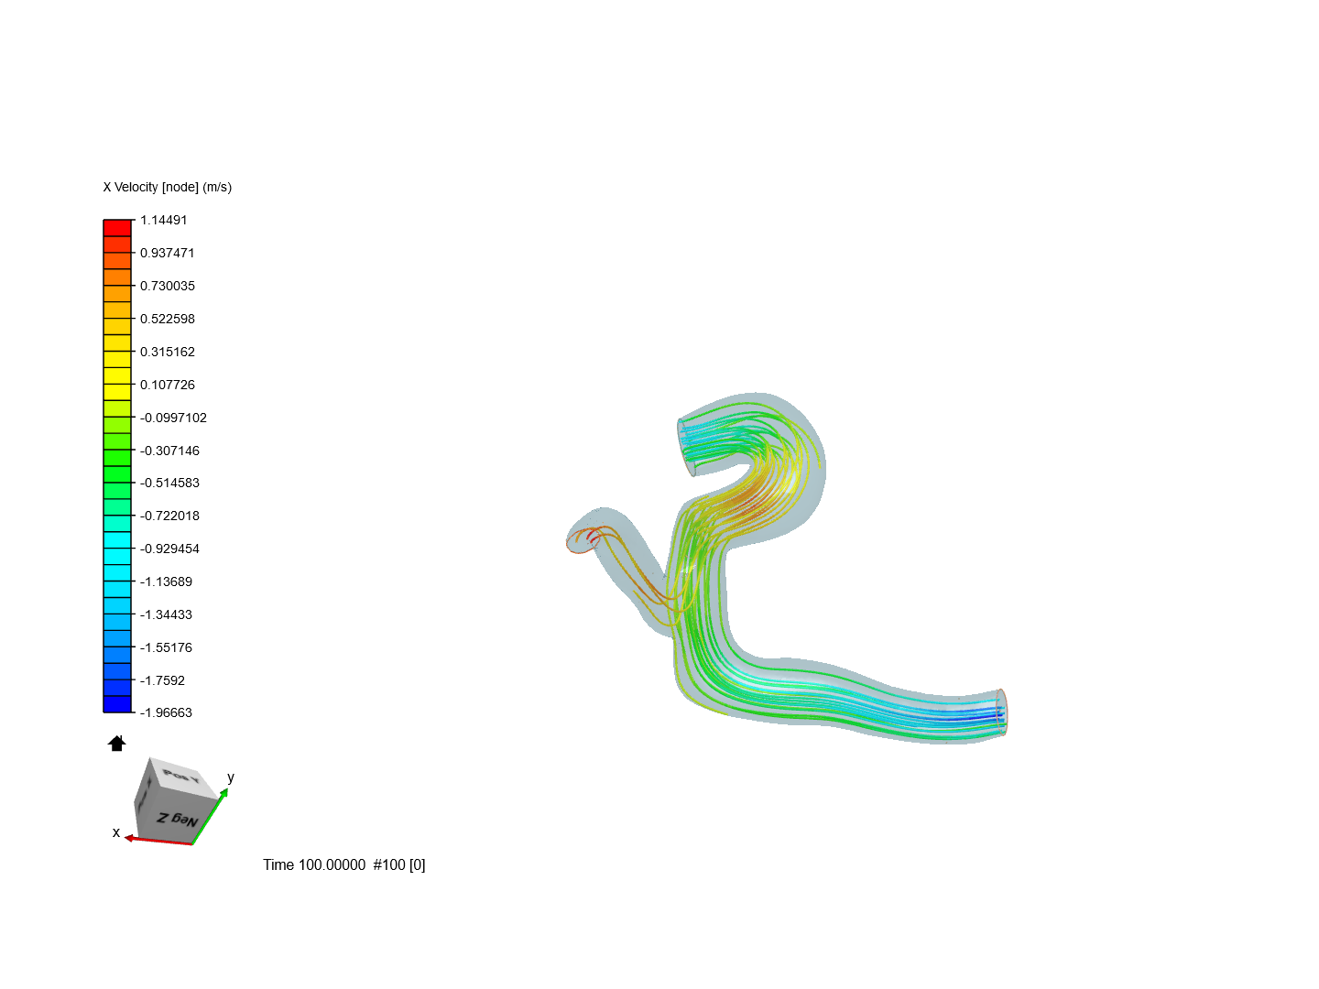Select the legend title X Velocity [node] (m/s)

[168, 187]
